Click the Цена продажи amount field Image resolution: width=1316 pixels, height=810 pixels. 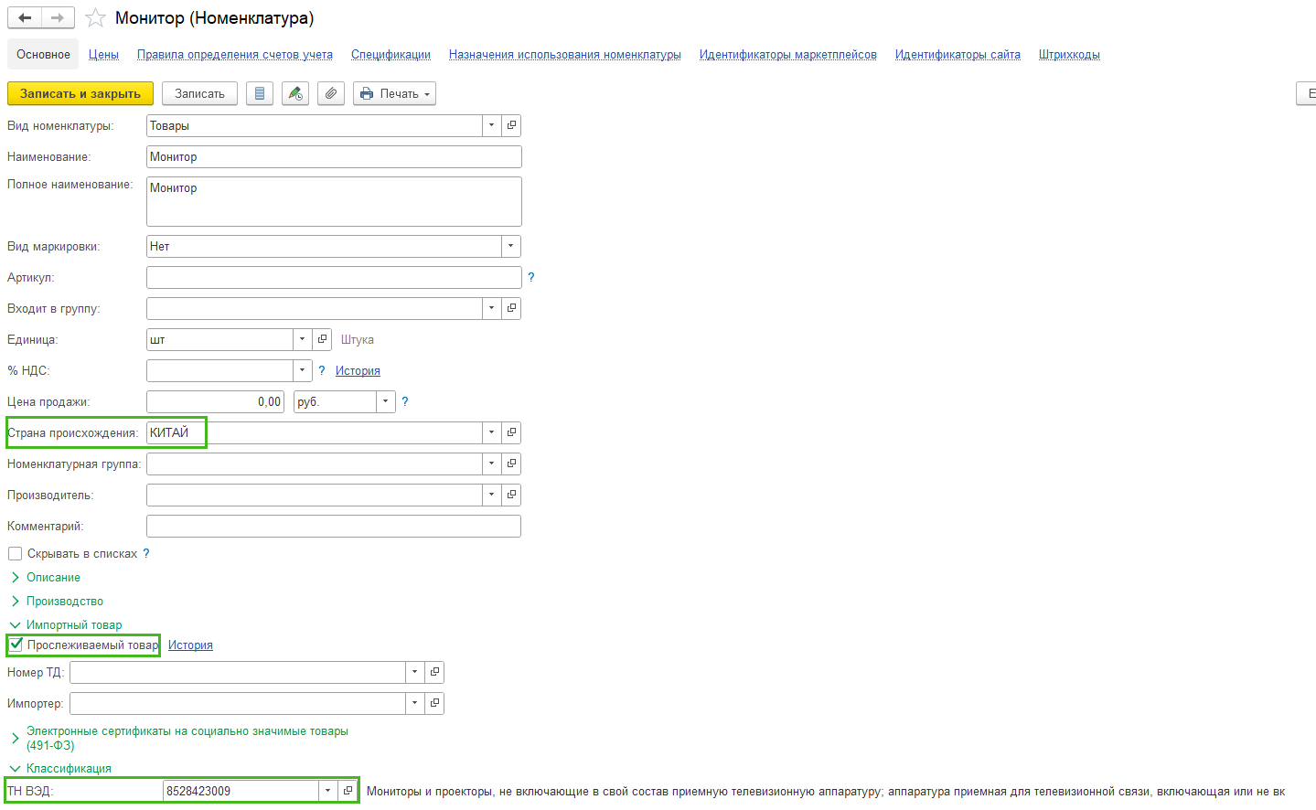tap(216, 401)
